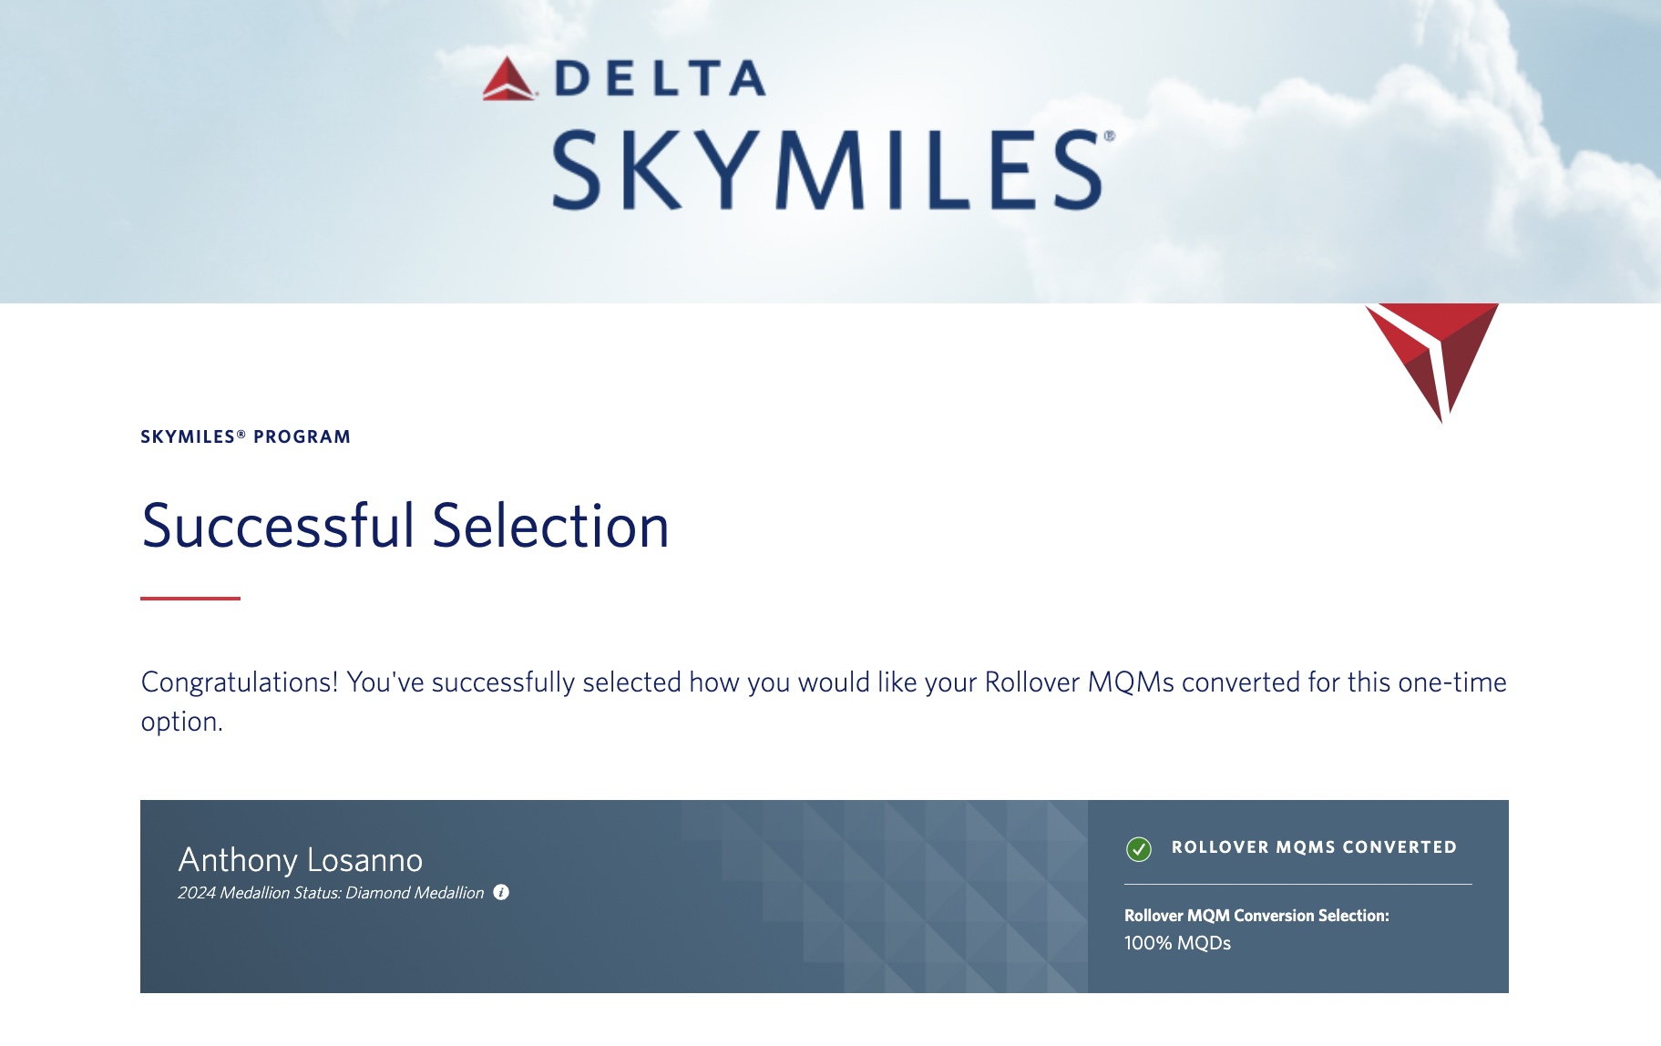This screenshot has width=1661, height=1046.
Task: Open details under 2024 Medallion Status
Action: coord(331,893)
